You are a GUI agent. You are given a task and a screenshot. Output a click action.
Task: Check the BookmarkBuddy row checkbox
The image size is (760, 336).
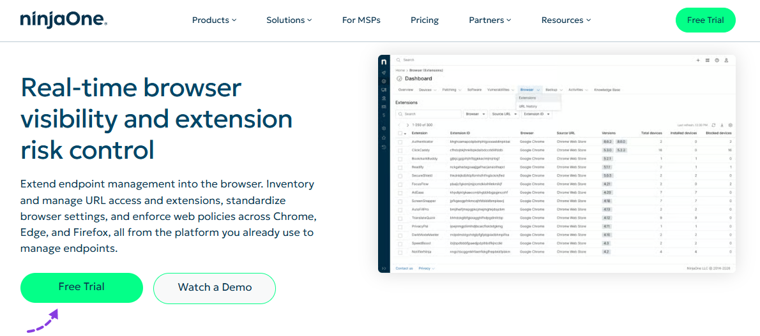400,159
